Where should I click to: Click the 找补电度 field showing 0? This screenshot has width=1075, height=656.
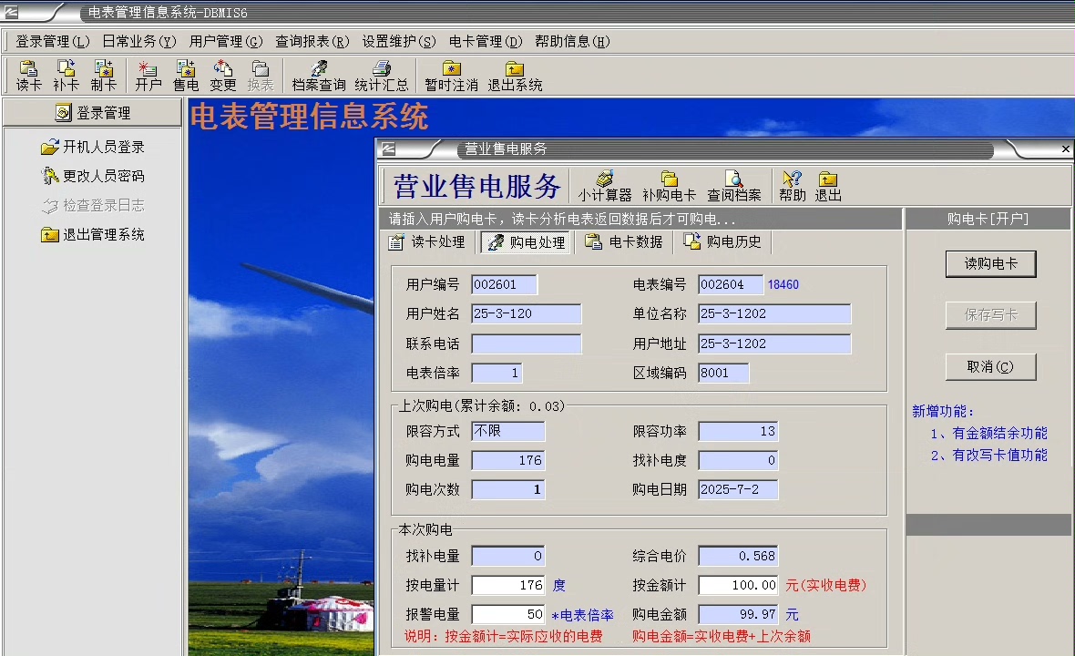coord(738,461)
